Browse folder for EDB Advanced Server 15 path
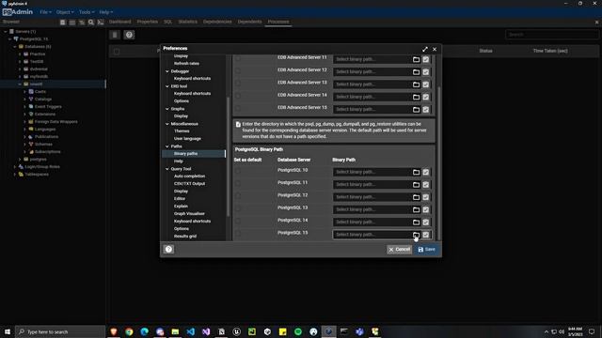This screenshot has height=338, width=602. point(416,110)
